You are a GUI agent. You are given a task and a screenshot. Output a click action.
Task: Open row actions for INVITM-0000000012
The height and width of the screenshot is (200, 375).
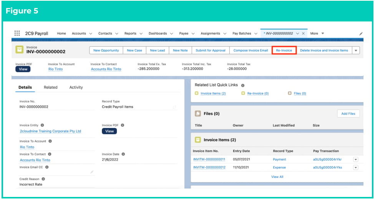(356, 167)
